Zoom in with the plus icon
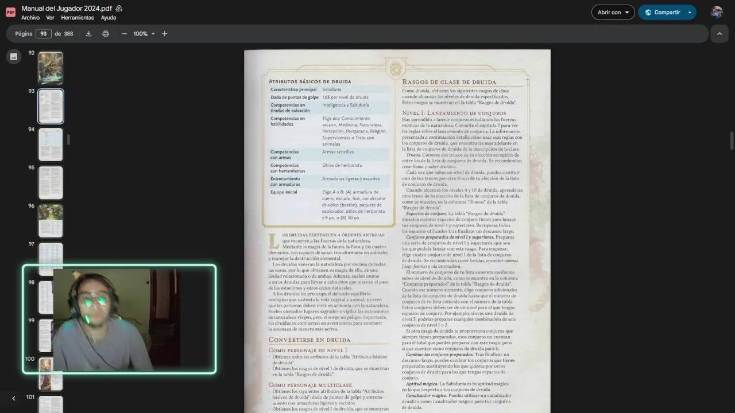The image size is (735, 413). [x=165, y=34]
